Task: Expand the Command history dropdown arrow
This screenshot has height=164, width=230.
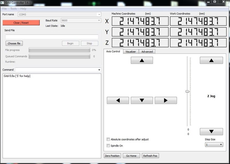Action: point(99,70)
